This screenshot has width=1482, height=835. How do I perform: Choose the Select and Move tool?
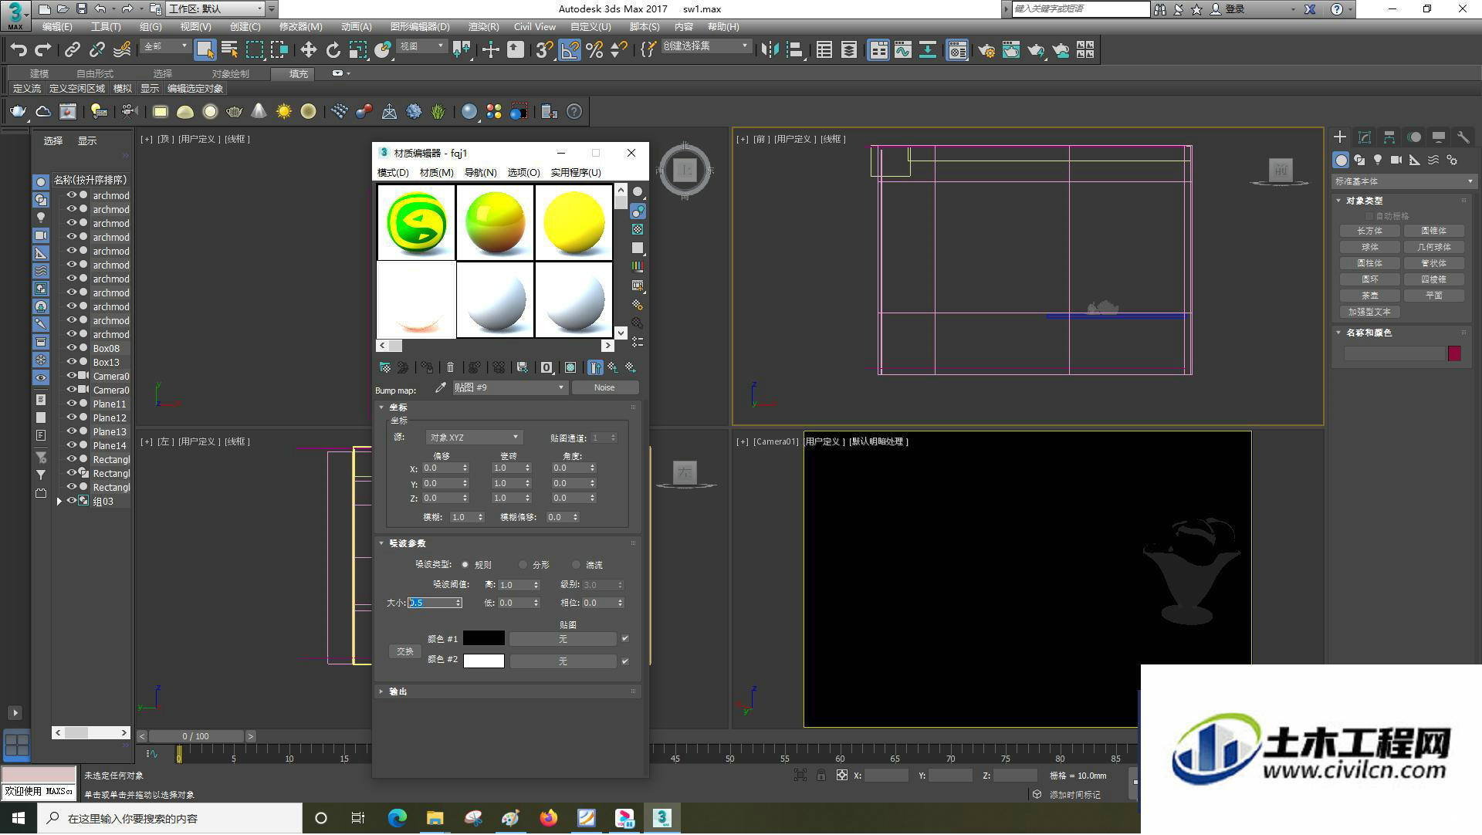308,50
